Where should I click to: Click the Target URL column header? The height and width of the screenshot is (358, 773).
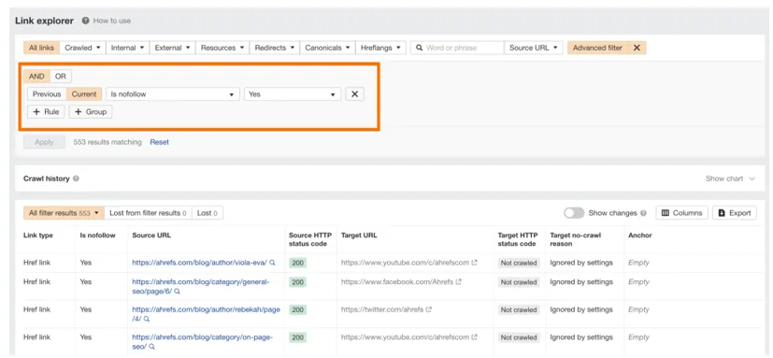tap(359, 236)
